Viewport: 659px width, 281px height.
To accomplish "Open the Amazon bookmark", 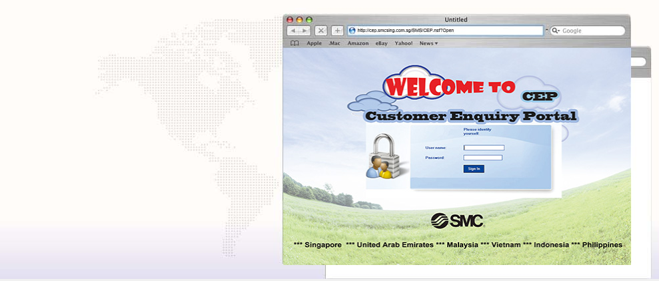I will click(358, 43).
